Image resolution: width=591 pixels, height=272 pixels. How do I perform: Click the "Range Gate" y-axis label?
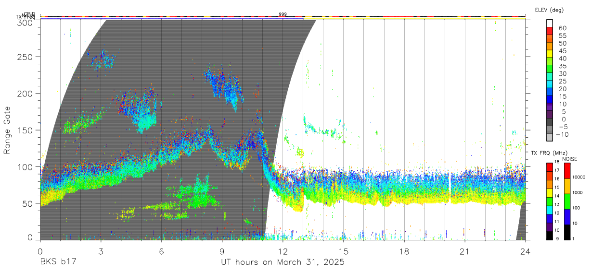8,130
